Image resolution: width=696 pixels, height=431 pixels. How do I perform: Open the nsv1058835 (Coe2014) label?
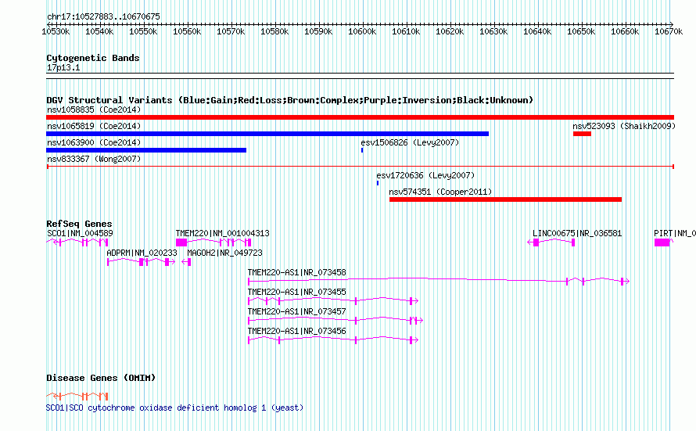tap(94, 110)
